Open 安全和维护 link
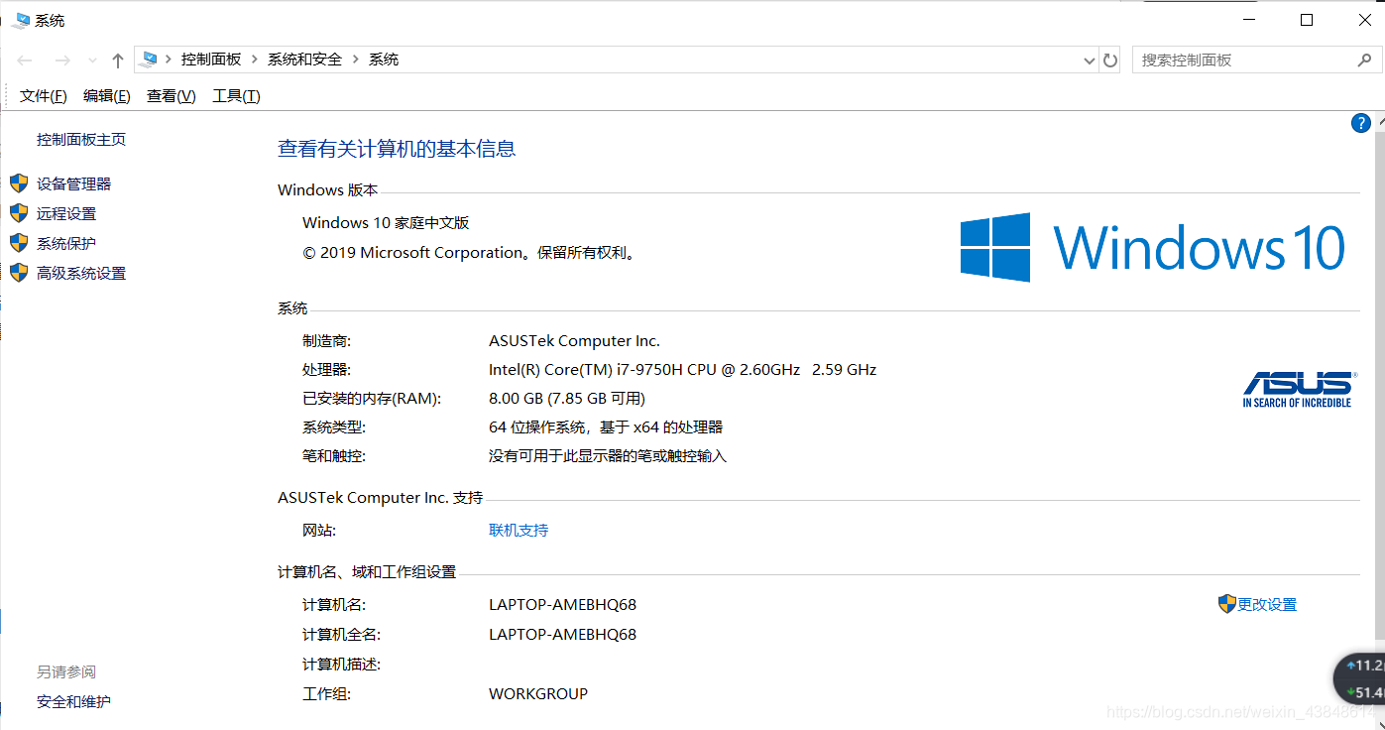1385x730 pixels. (x=74, y=701)
